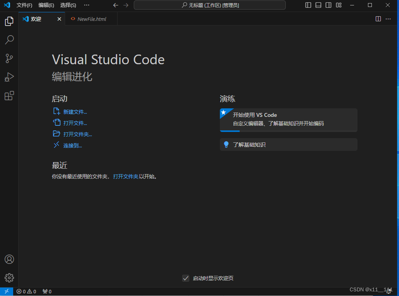Open the Explorer view in activity bar
Viewport: 399px width, 296px height.
[x=9, y=21]
